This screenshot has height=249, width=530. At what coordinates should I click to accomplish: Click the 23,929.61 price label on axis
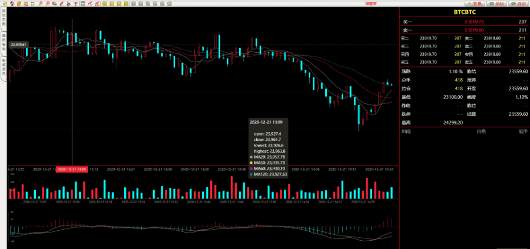coord(18,45)
